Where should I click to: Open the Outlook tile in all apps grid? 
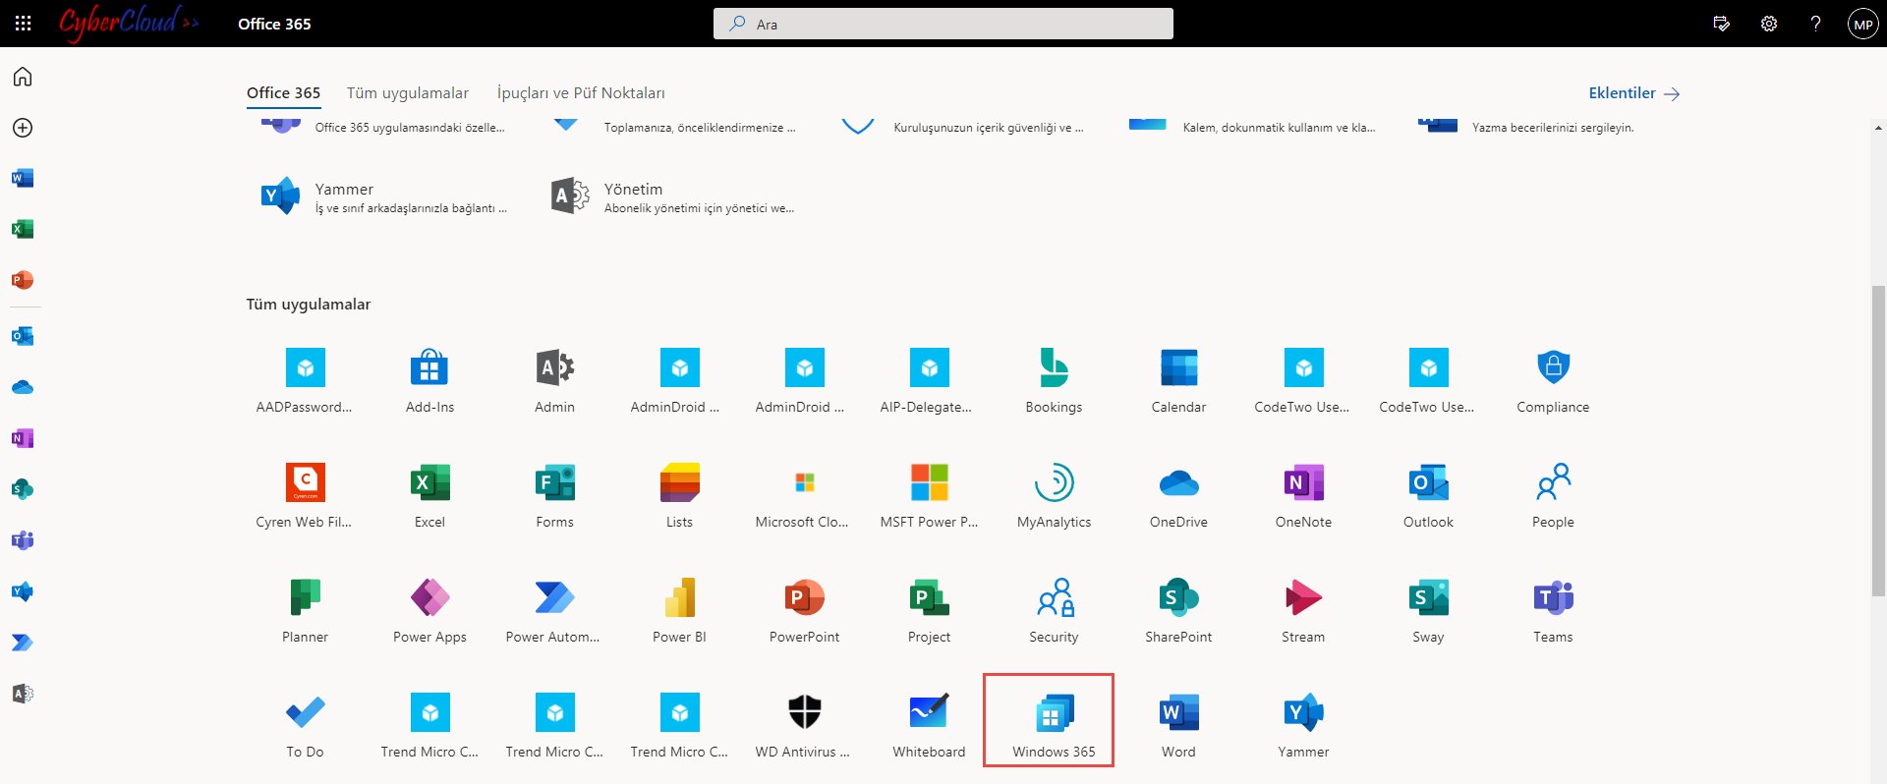[1428, 496]
